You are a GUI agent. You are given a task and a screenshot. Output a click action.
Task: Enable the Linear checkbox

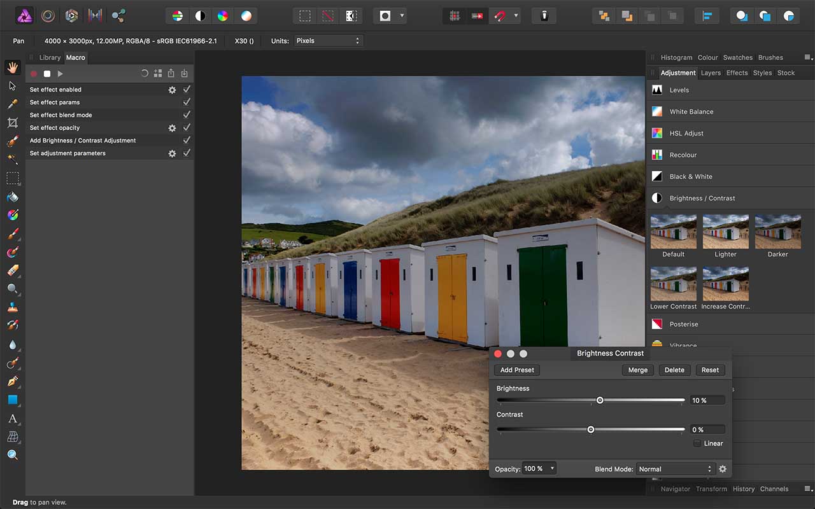[697, 443]
